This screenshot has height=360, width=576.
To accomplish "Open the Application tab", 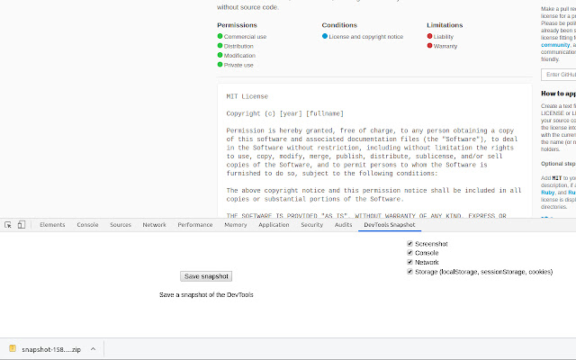I will 274,225.
